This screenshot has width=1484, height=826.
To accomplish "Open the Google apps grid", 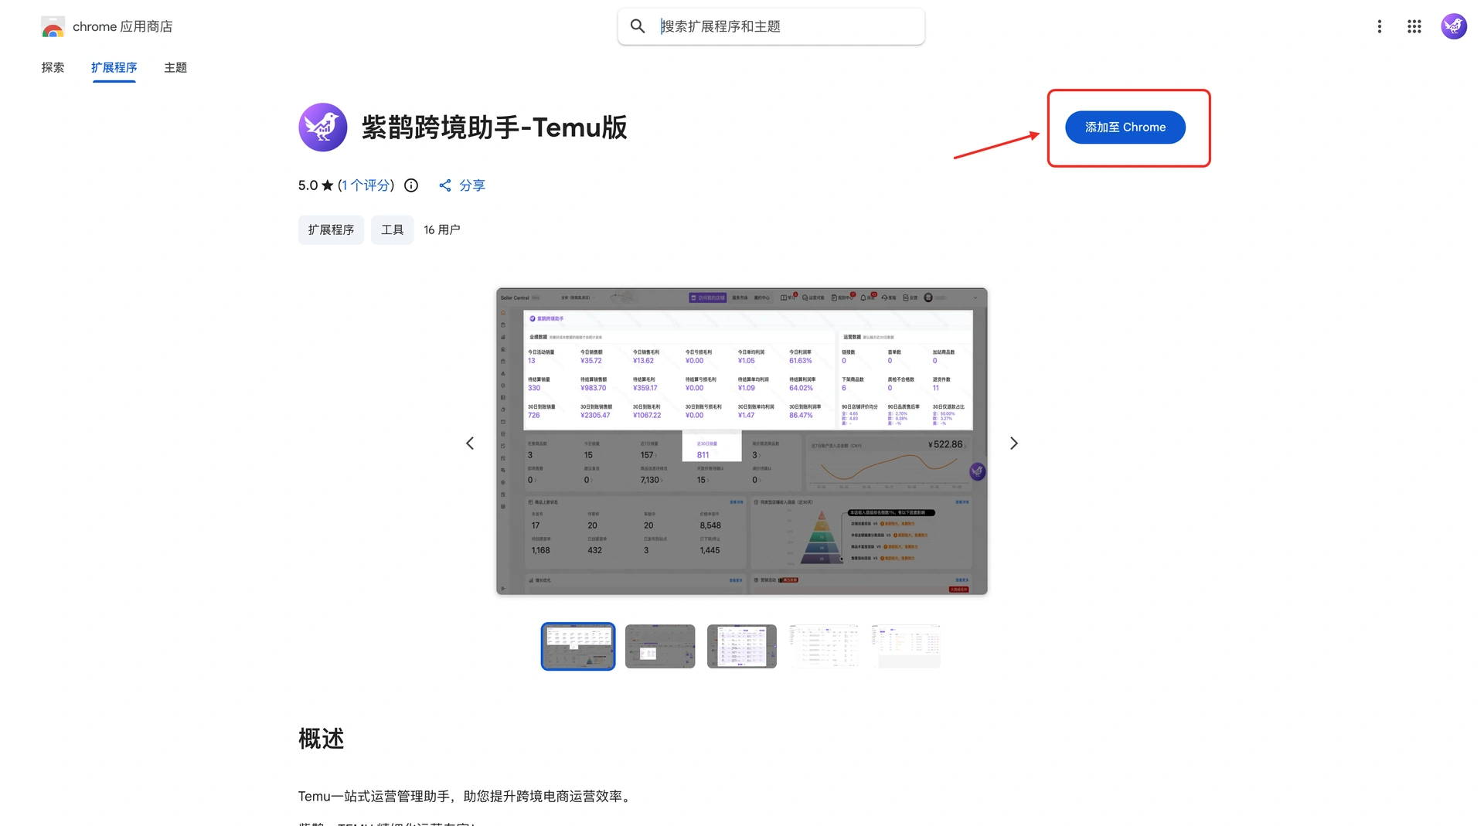I will (x=1414, y=26).
